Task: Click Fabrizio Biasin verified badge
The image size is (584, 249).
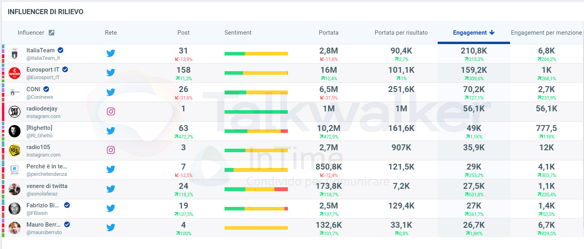Action: pyautogui.click(x=67, y=205)
